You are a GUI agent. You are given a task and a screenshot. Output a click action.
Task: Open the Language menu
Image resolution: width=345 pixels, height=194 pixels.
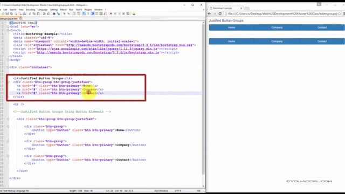(x=43, y=10)
